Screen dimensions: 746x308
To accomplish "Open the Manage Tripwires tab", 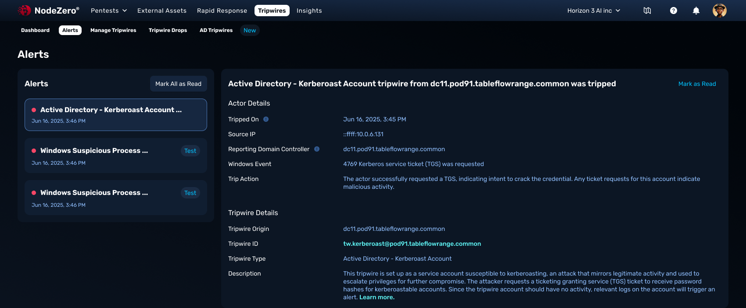I will click(x=113, y=30).
